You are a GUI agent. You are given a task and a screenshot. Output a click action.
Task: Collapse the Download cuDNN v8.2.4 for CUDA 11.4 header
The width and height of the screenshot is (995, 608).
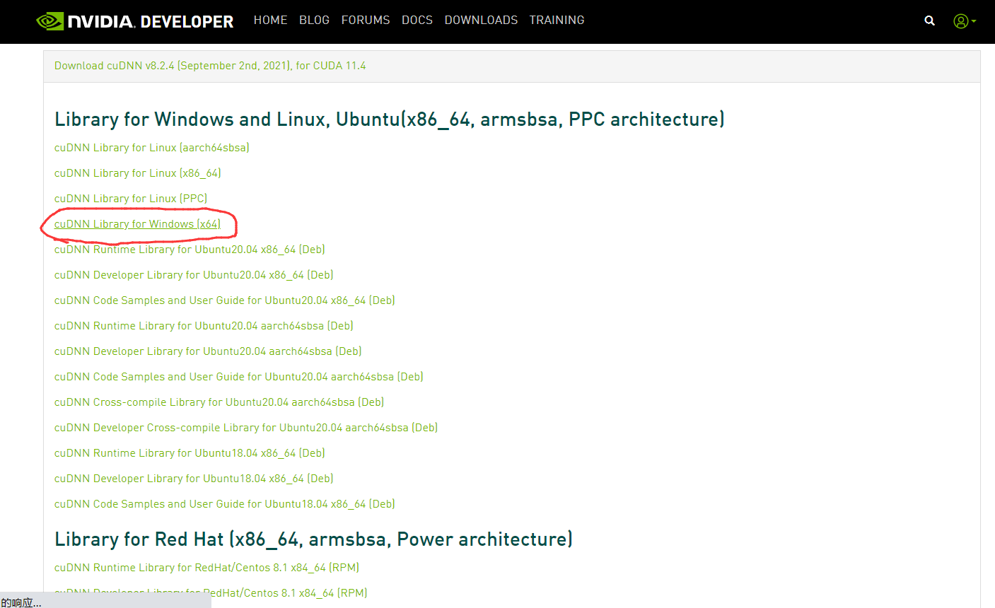[x=210, y=66]
